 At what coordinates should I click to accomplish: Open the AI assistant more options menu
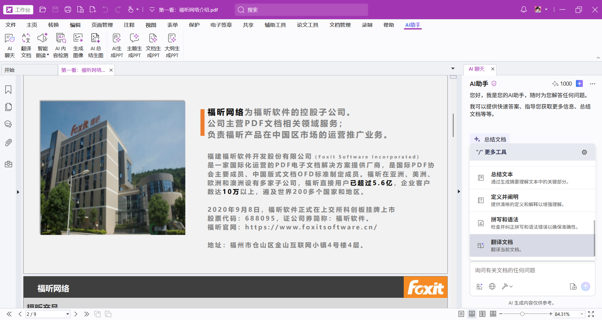click(x=593, y=84)
